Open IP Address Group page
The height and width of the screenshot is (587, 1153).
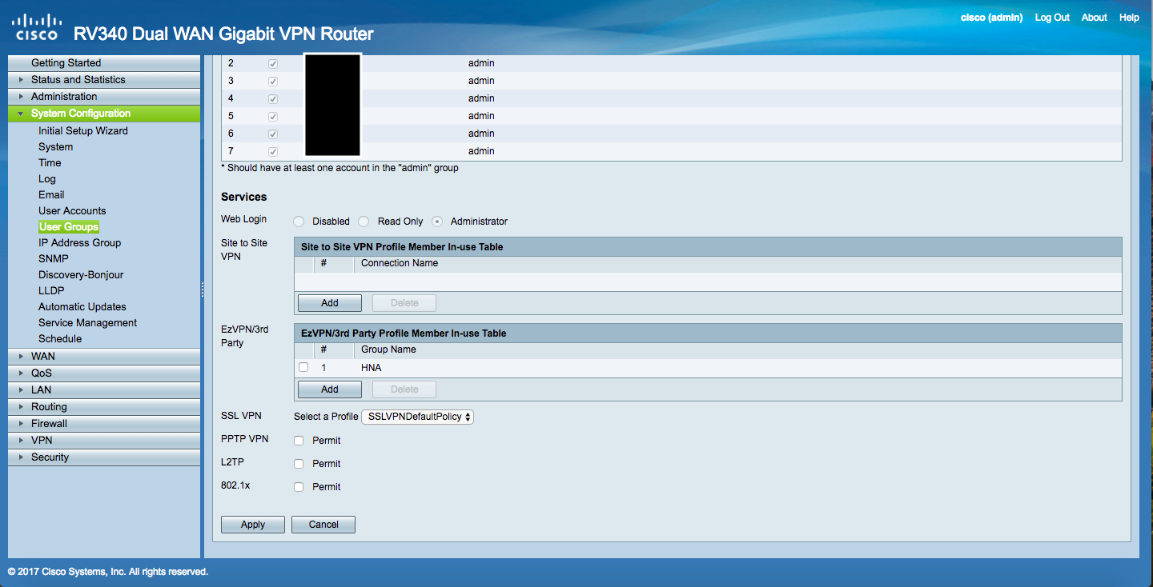point(80,243)
